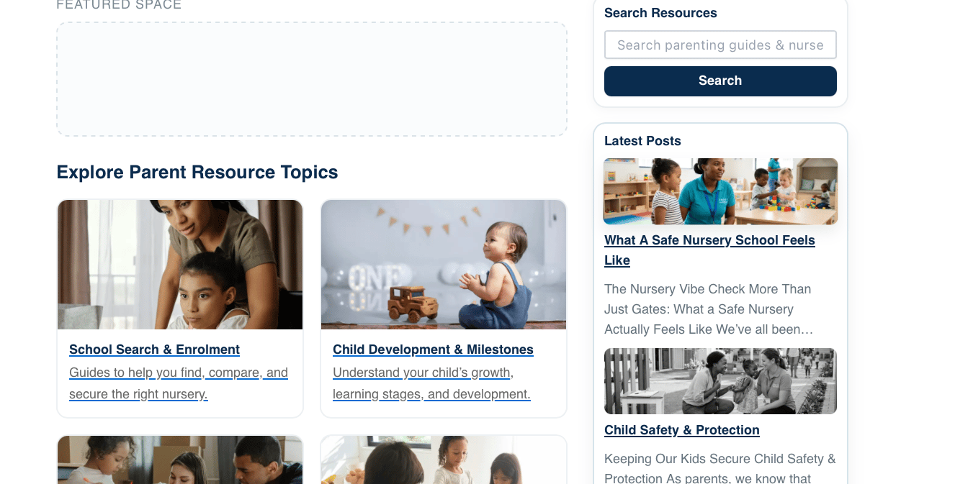The height and width of the screenshot is (484, 955).
Task: Open the School Search & Enrolment link
Action: click(x=154, y=350)
